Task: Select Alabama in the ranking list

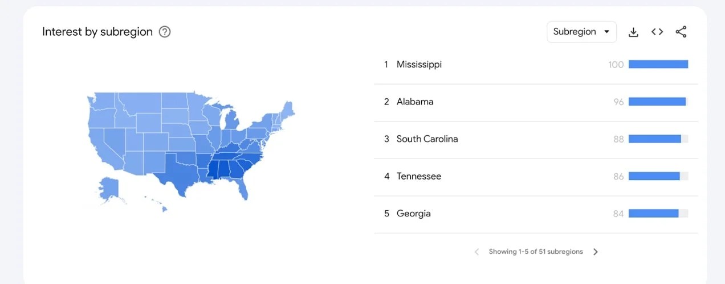Action: pos(415,102)
